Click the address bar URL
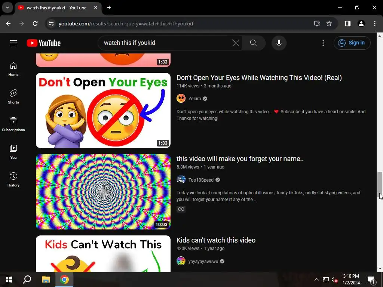 point(126,24)
